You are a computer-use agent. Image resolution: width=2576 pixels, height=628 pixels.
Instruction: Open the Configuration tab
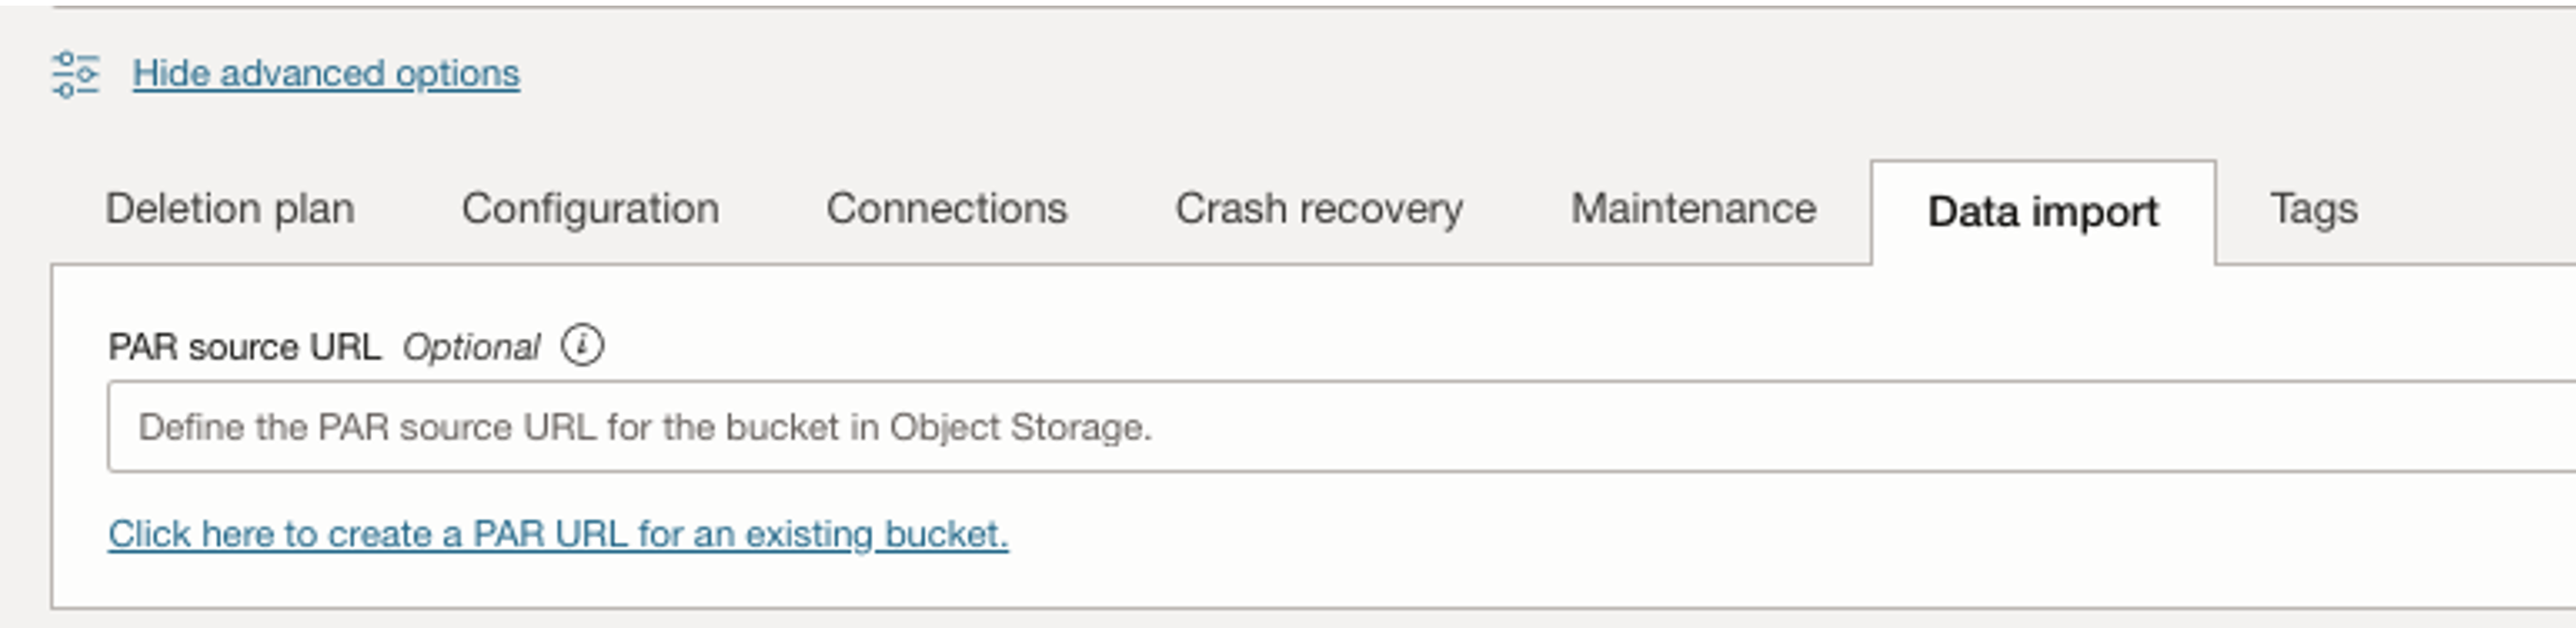point(590,209)
